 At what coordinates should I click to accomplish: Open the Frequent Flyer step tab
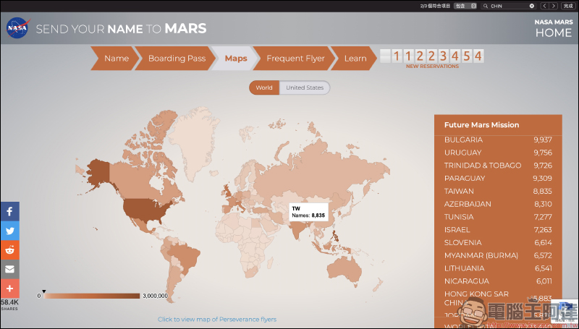[295, 59]
